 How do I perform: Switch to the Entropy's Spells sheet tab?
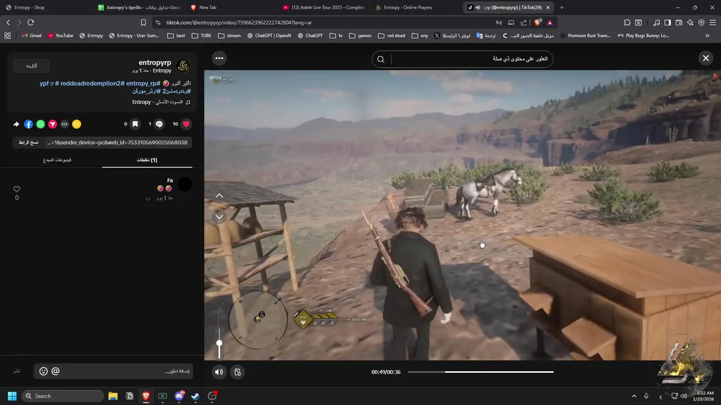click(139, 7)
